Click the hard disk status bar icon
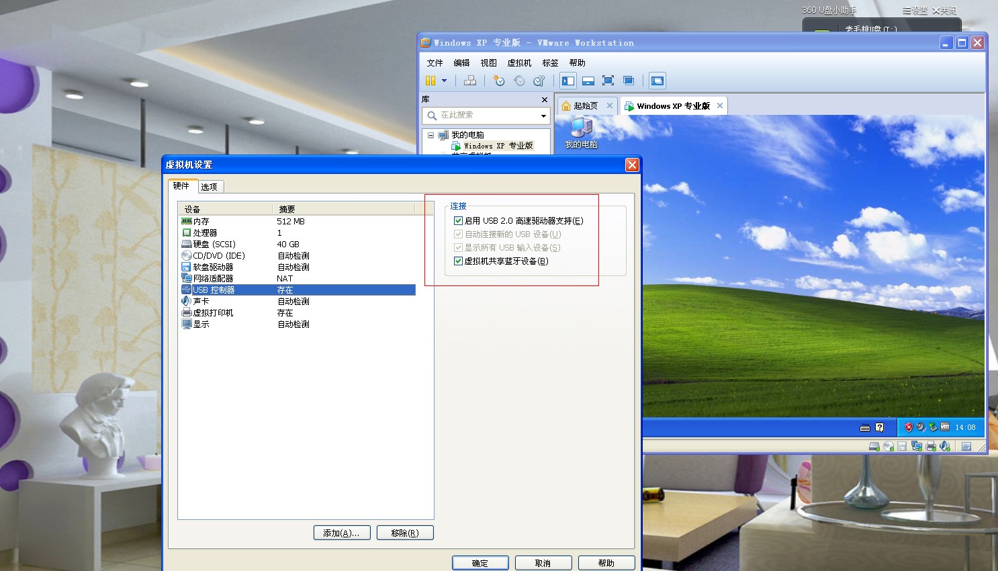The height and width of the screenshot is (571, 998). 874,446
